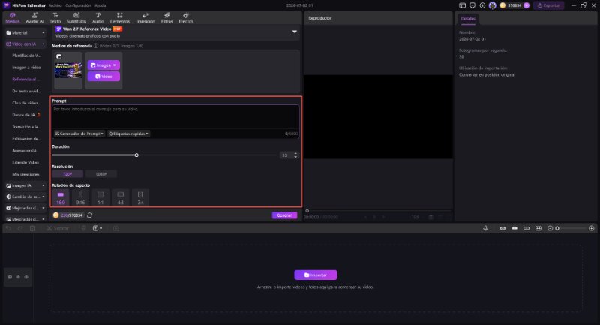This screenshot has width=600, height=325.
Task: Open the Transición panel
Action: [x=145, y=18]
